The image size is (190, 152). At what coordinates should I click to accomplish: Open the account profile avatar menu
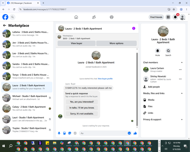(182, 17)
